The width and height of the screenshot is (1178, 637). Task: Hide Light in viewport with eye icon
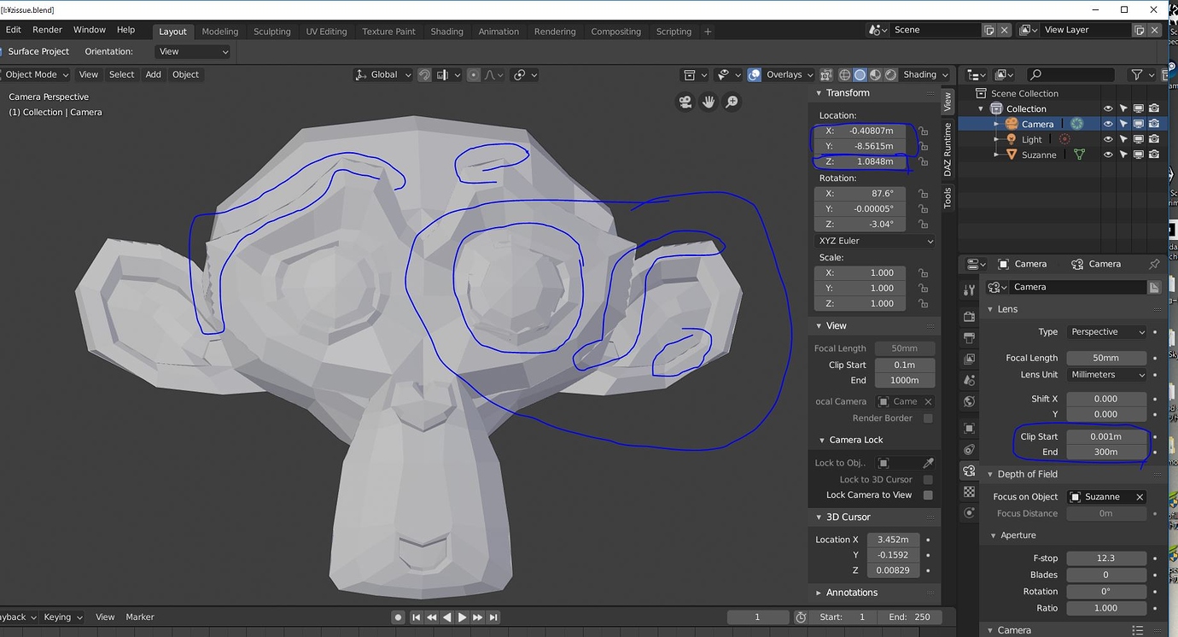pyautogui.click(x=1108, y=139)
